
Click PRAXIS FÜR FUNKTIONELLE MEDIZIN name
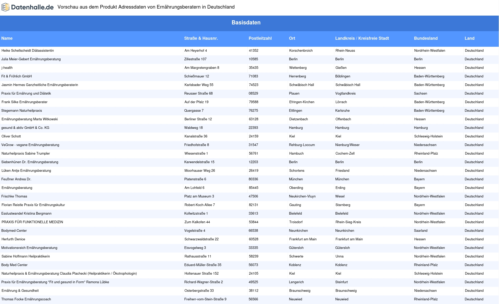[x=32, y=222]
